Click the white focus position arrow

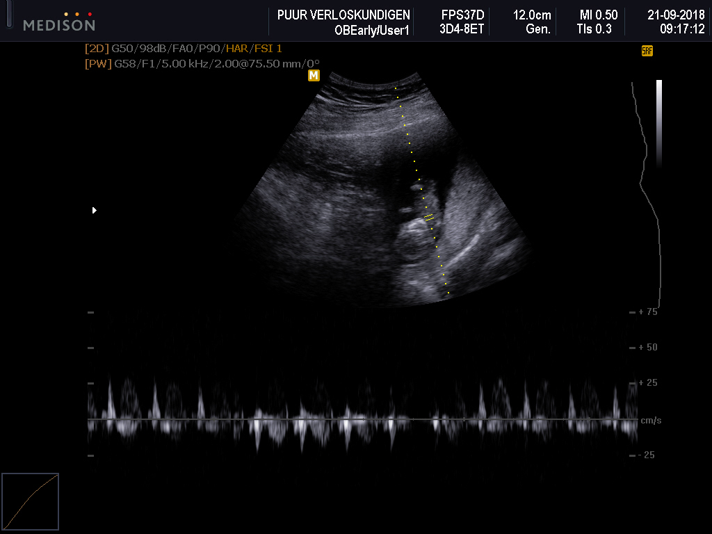pos(95,210)
